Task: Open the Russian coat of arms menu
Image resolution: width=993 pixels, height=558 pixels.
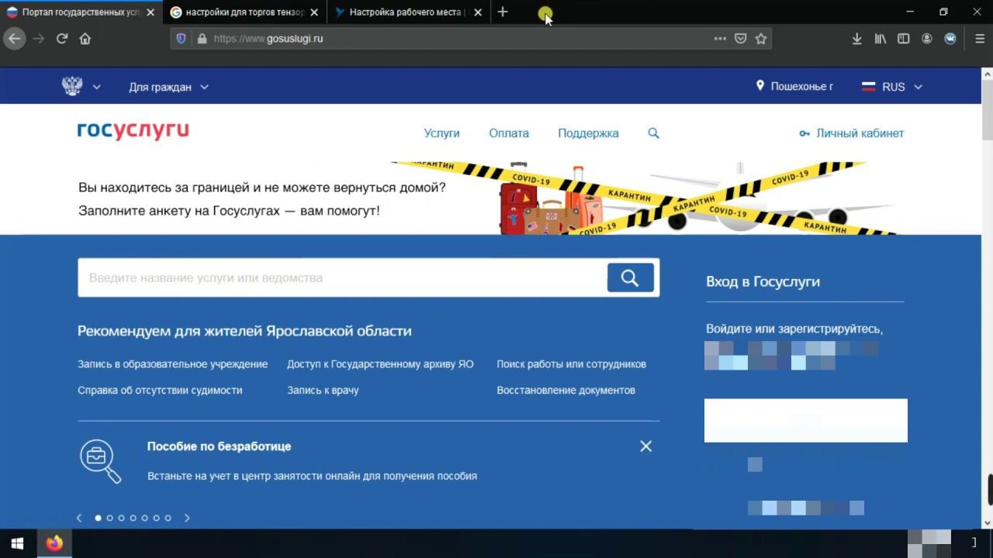Action: tap(81, 87)
